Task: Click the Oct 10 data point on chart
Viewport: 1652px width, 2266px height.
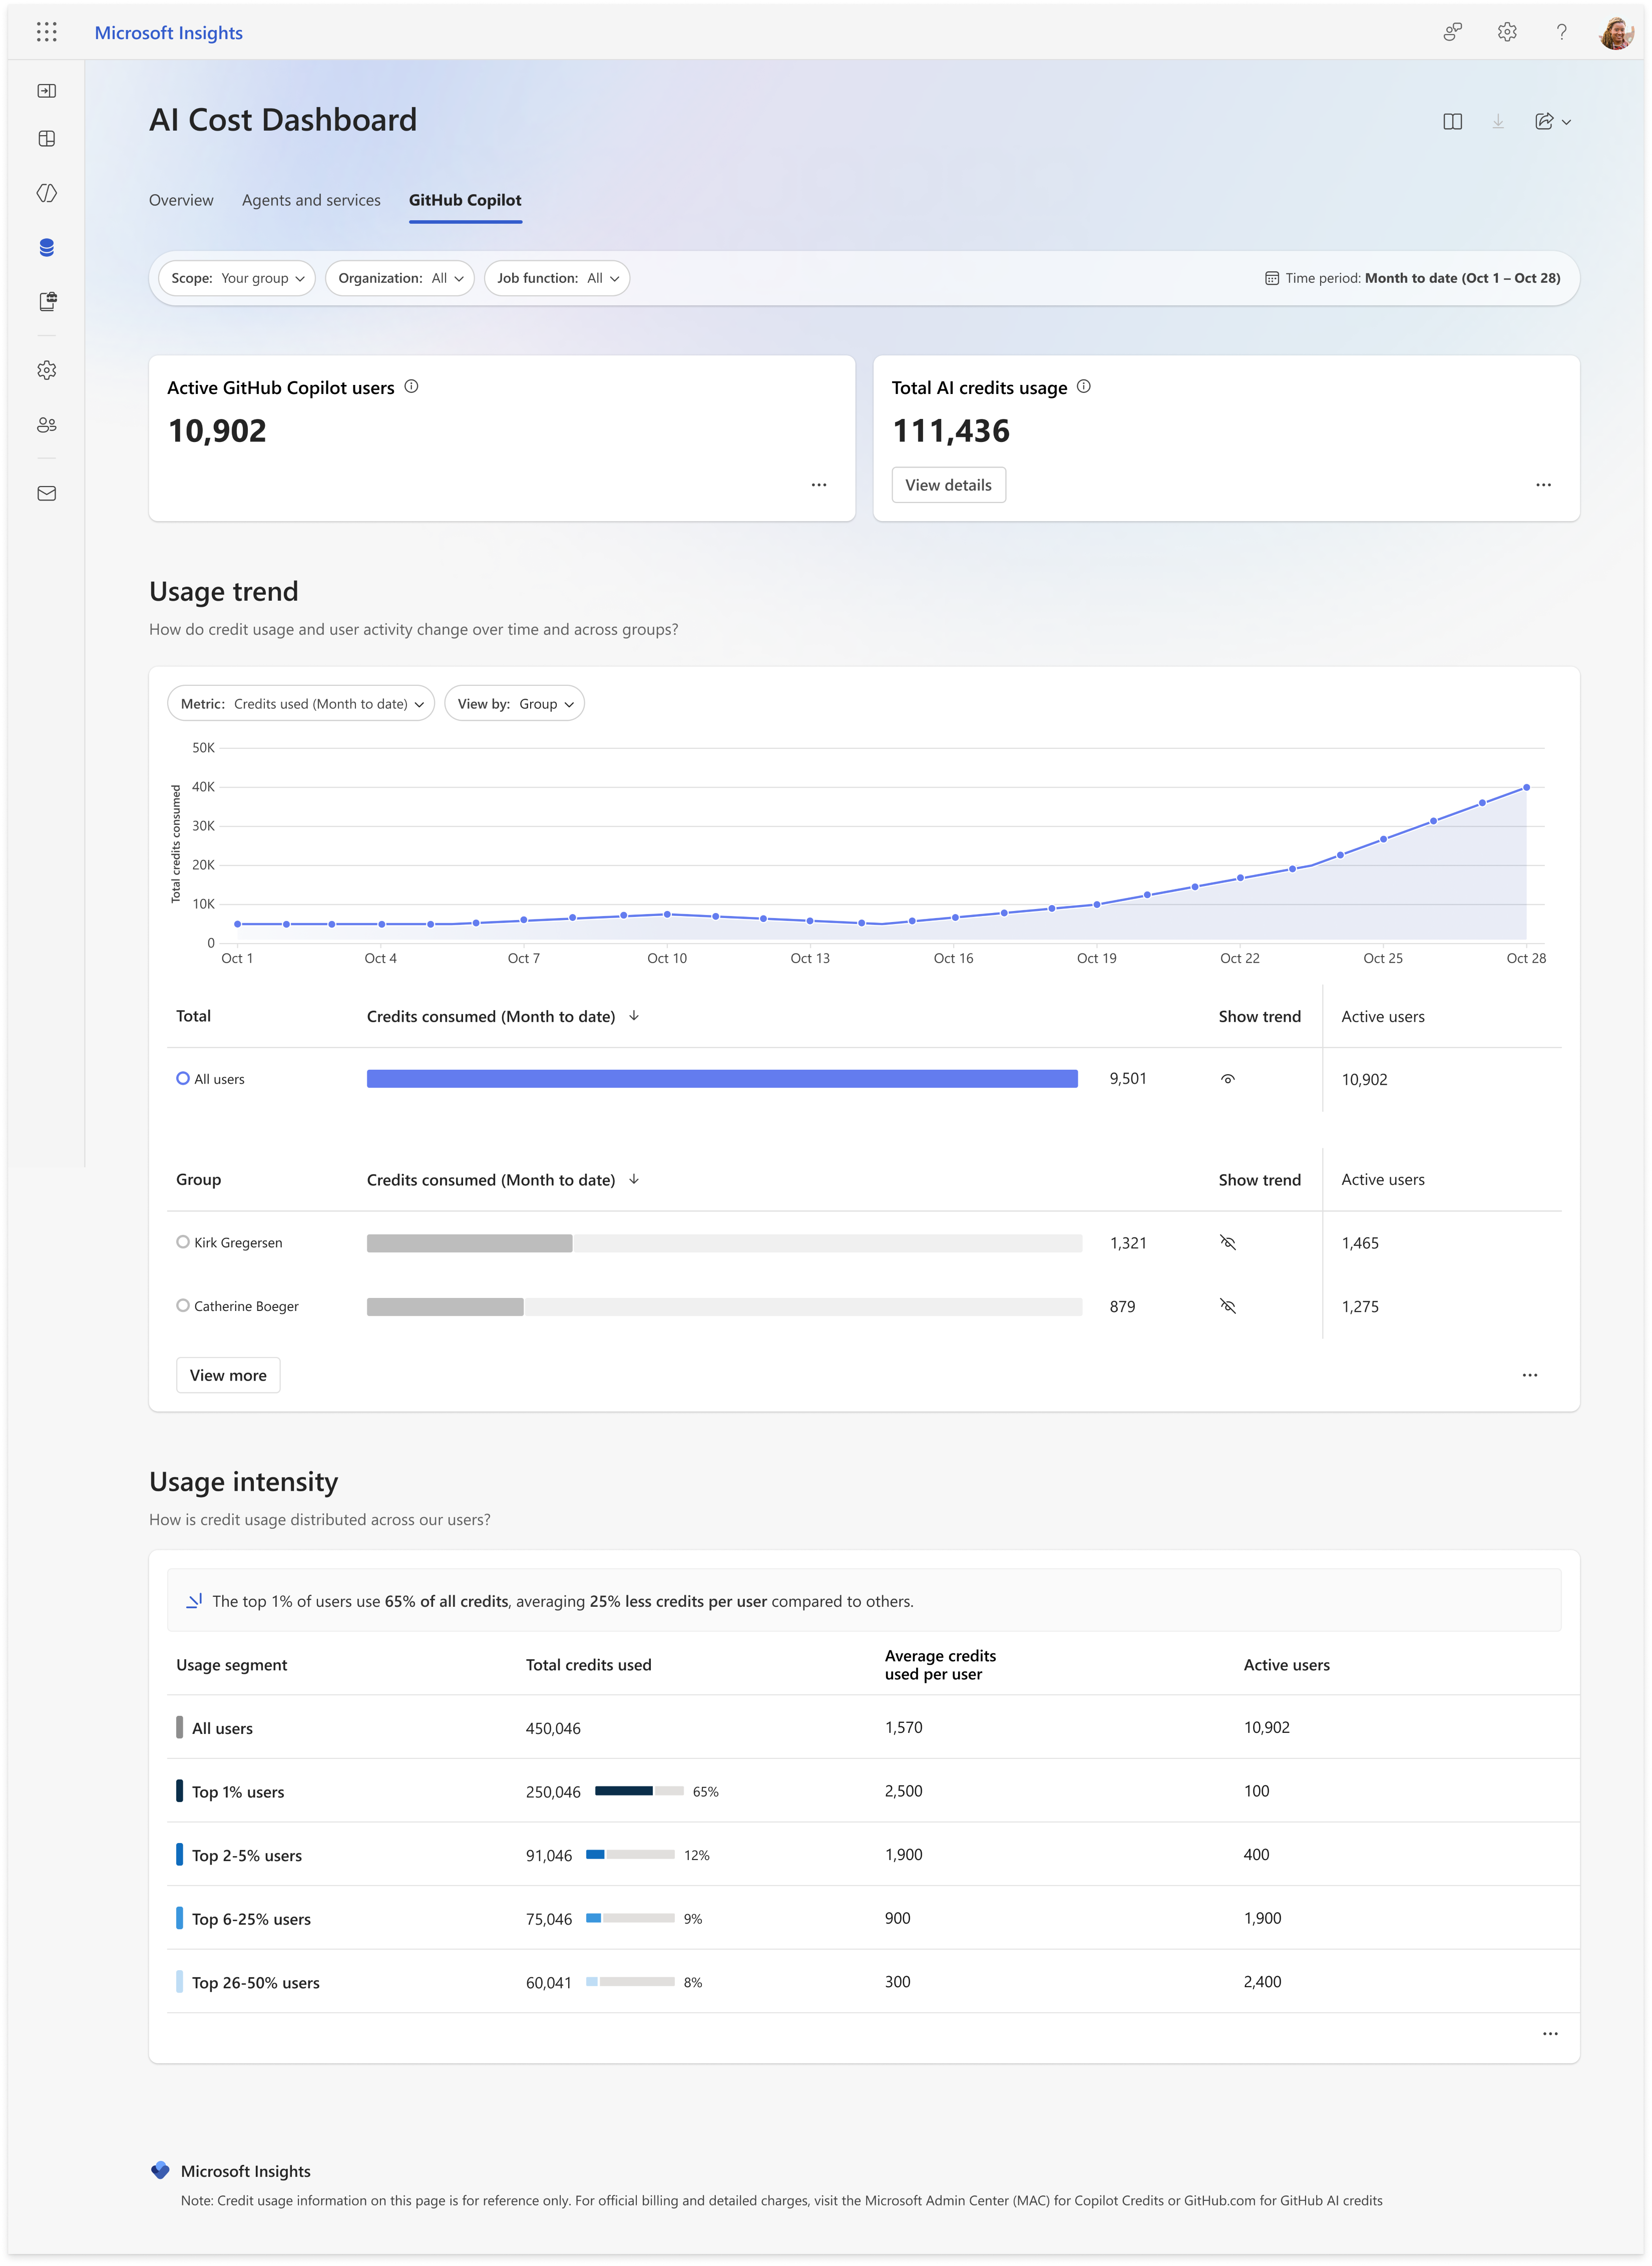Action: pos(667,914)
